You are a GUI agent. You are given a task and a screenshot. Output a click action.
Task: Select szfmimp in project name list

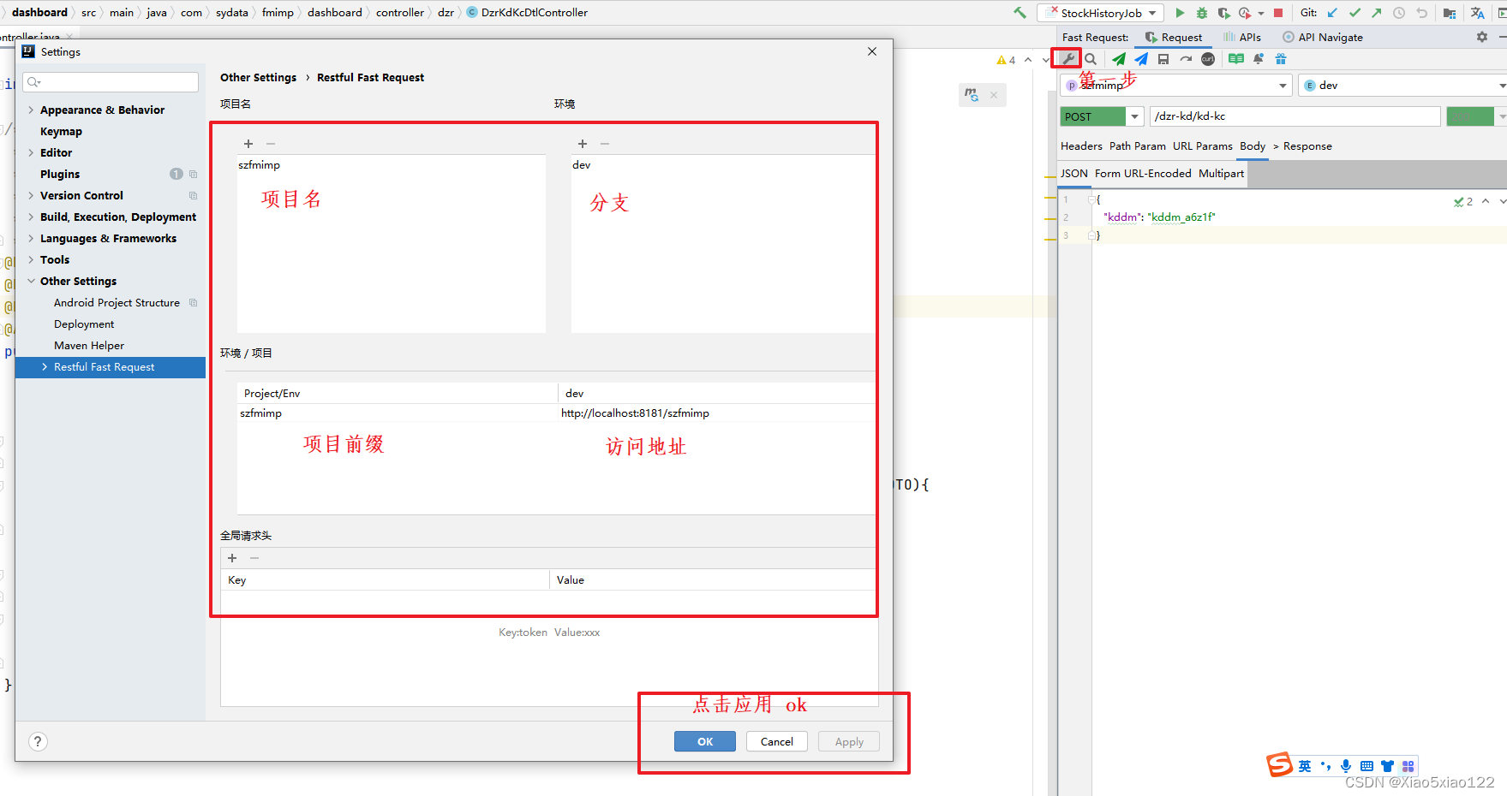coord(259,165)
